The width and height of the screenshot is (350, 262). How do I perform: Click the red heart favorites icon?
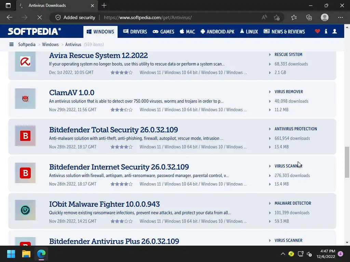pyautogui.click(x=317, y=31)
